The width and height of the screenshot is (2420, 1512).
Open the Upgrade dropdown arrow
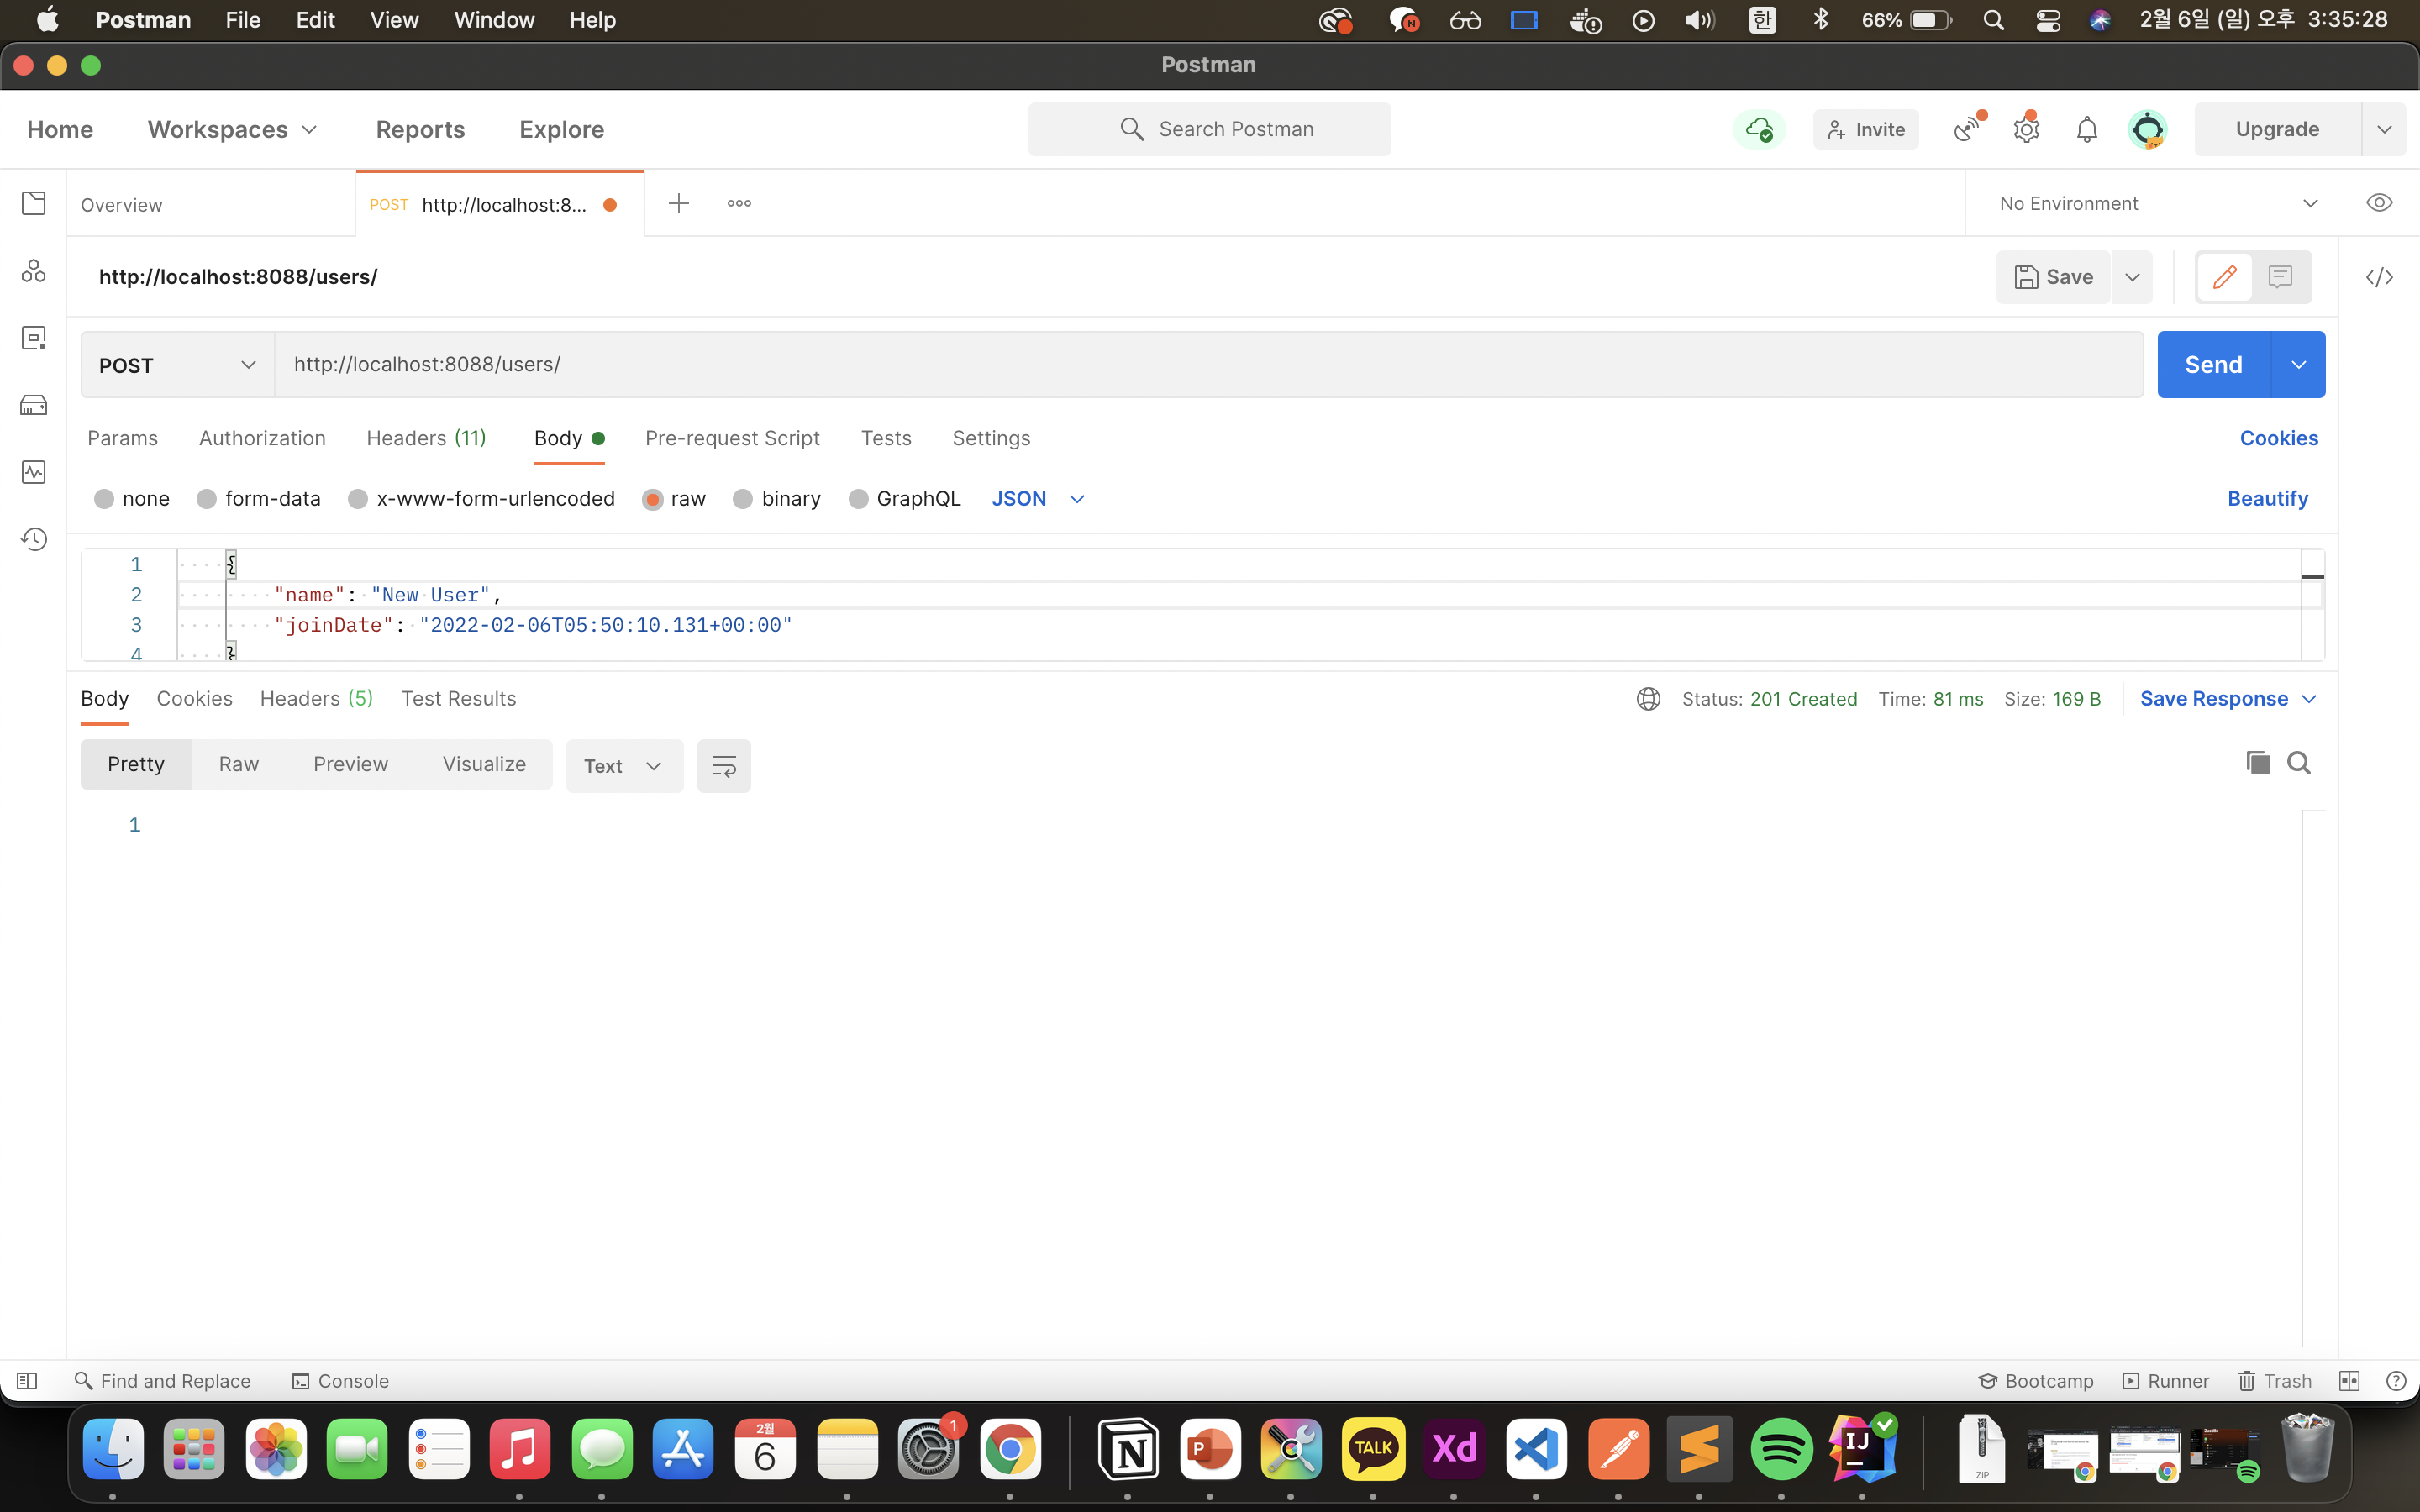(2384, 129)
